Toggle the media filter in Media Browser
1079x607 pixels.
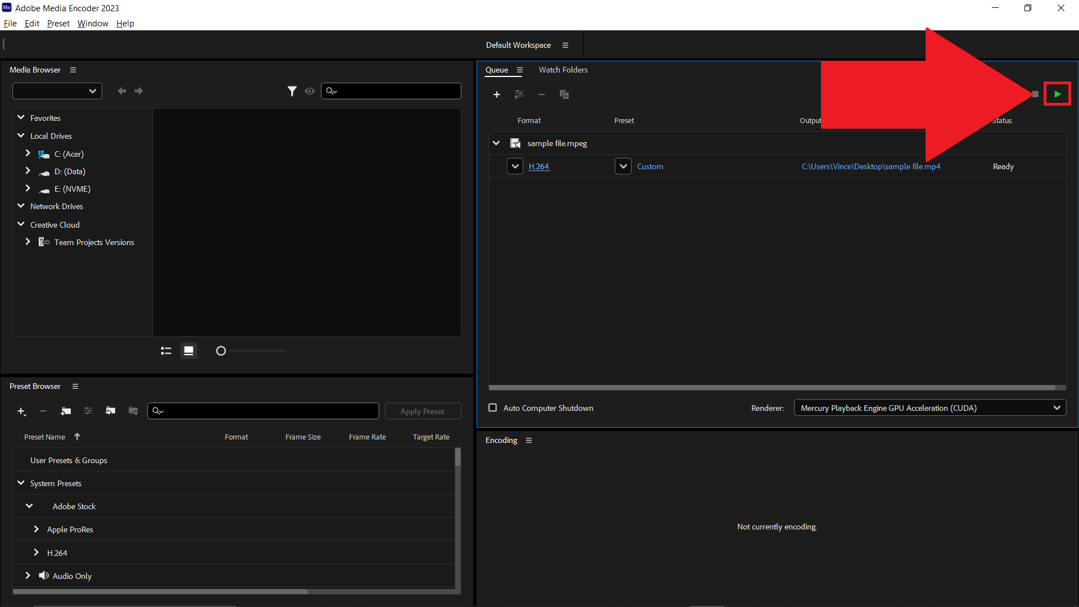[x=292, y=90]
